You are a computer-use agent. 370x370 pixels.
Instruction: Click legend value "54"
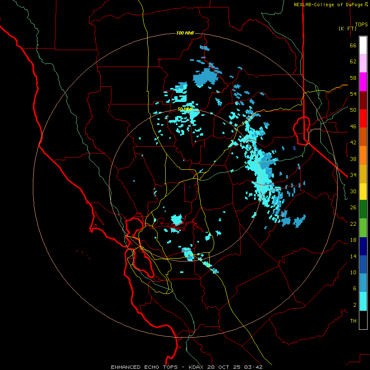(x=353, y=94)
